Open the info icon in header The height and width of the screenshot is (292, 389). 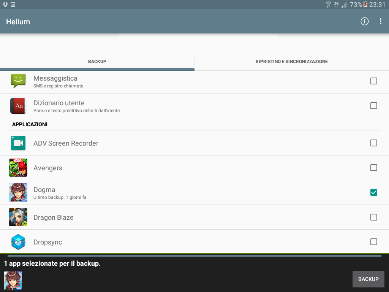(364, 21)
